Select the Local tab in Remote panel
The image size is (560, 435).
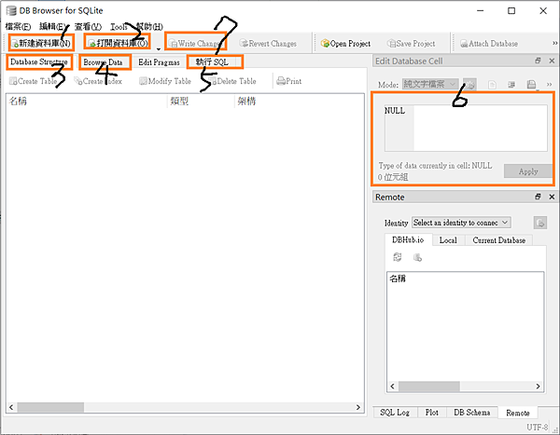(448, 240)
